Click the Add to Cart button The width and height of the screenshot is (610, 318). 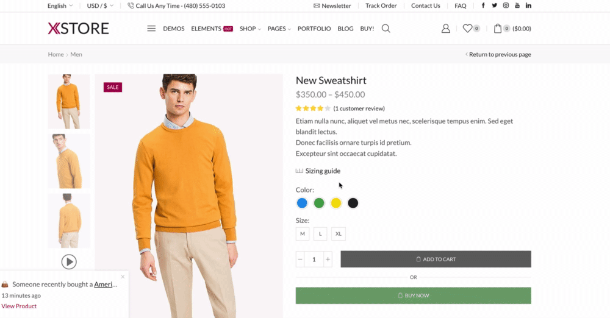click(x=436, y=260)
